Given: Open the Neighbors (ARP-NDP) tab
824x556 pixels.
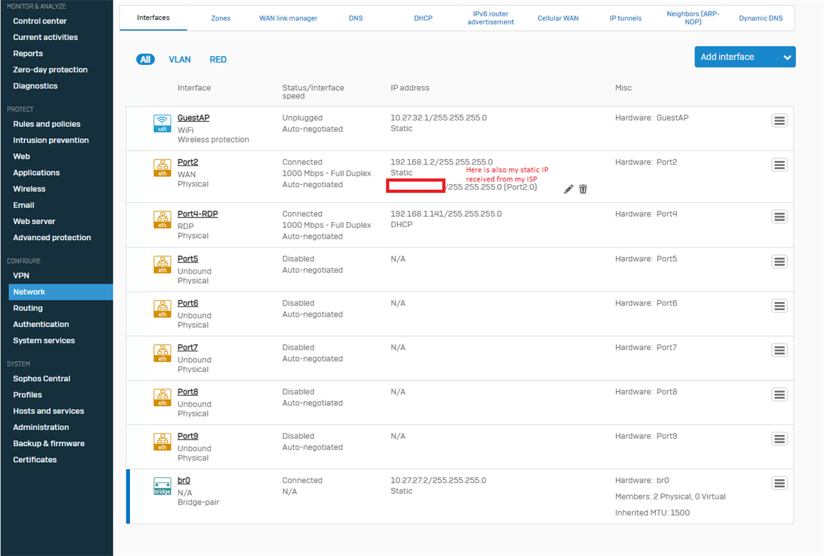Looking at the screenshot, I should (693, 18).
